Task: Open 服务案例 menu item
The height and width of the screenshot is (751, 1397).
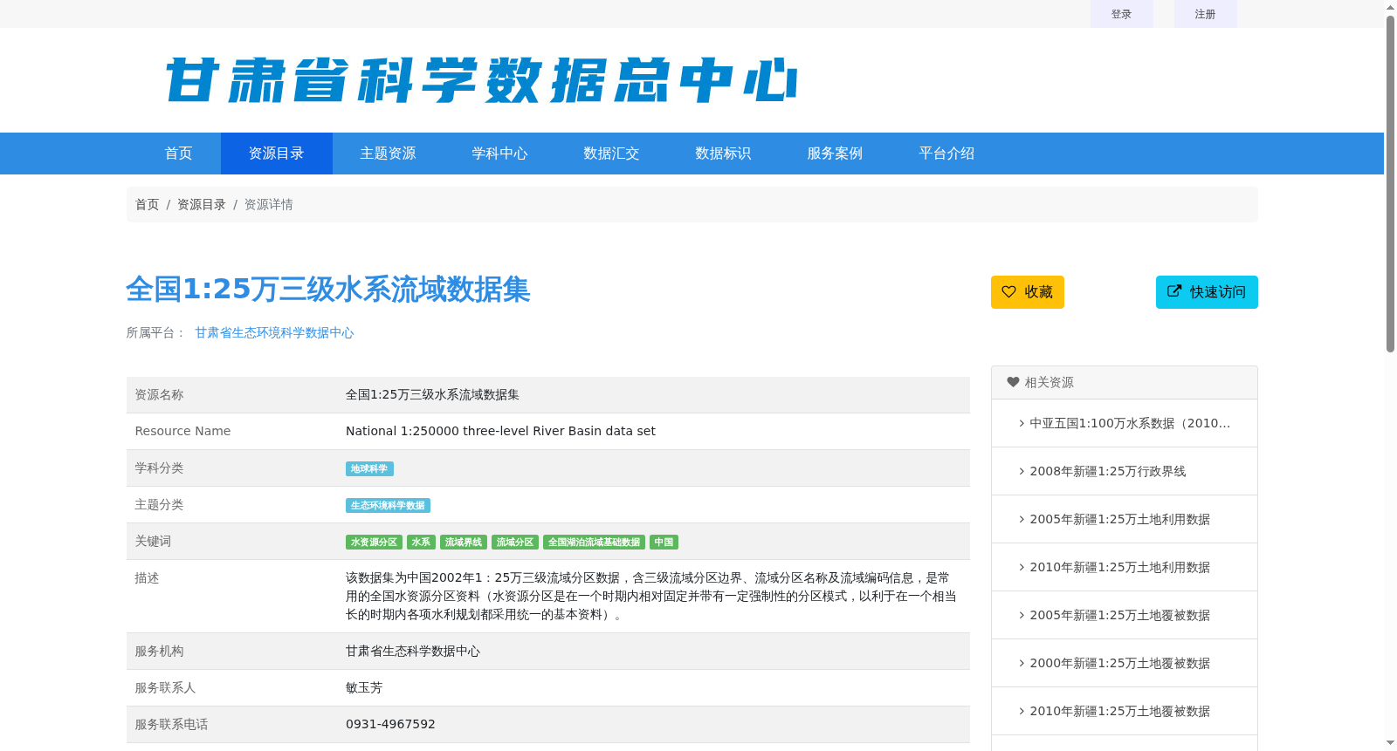Action: (836, 154)
